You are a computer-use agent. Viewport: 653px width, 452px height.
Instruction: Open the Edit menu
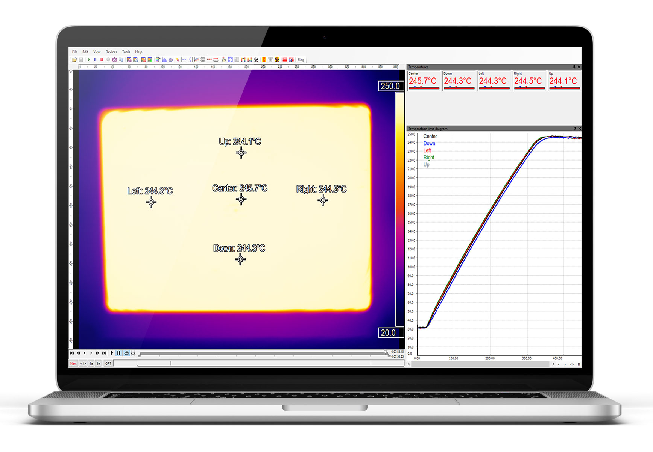[x=85, y=52]
